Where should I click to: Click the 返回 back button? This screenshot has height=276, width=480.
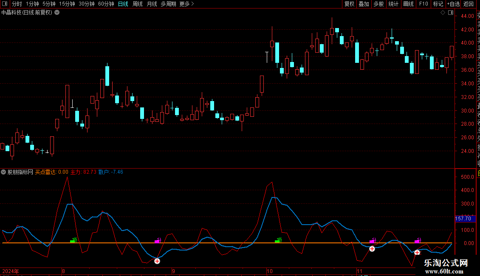pyautogui.click(x=469, y=4)
